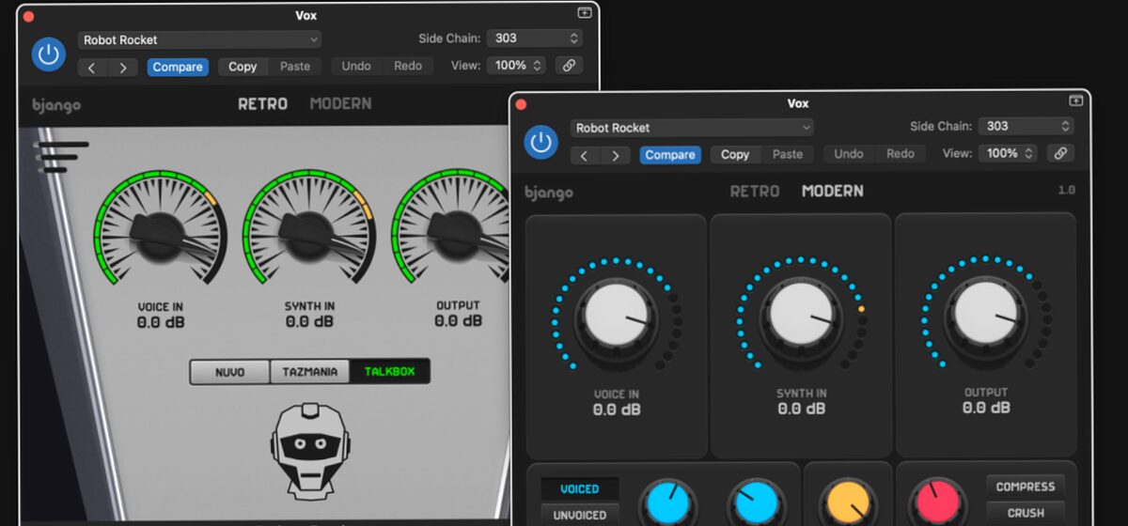Go to previous preset in front window

click(x=585, y=155)
